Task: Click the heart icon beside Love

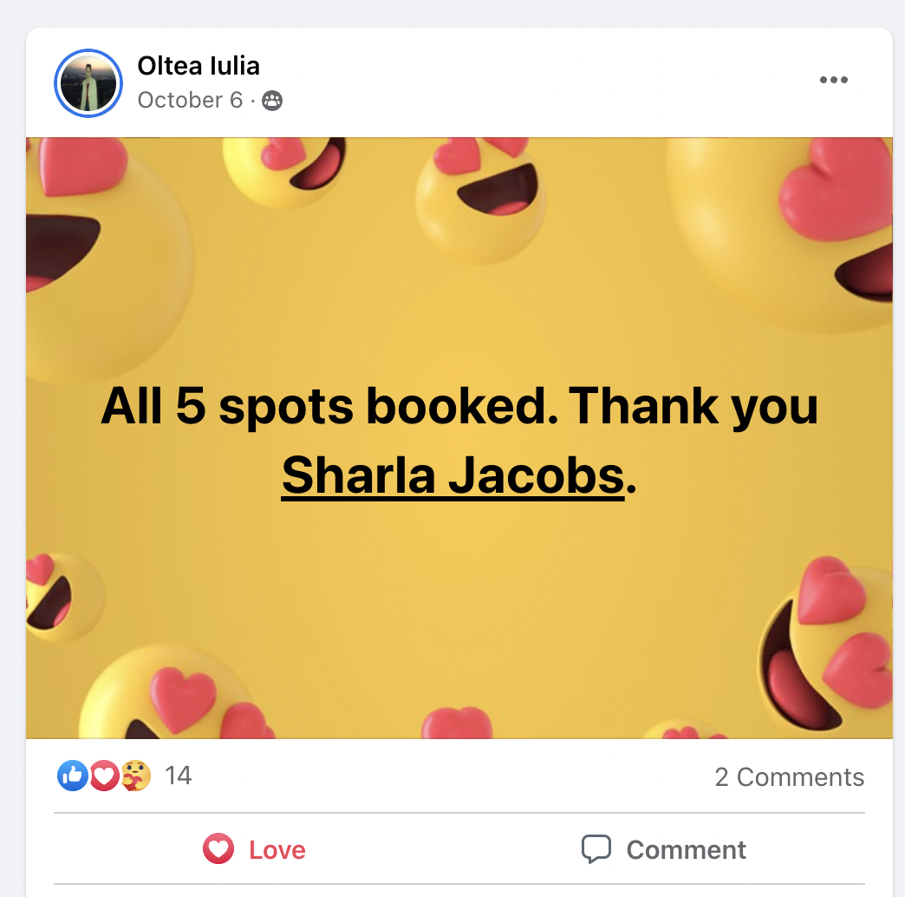Action: point(218,848)
